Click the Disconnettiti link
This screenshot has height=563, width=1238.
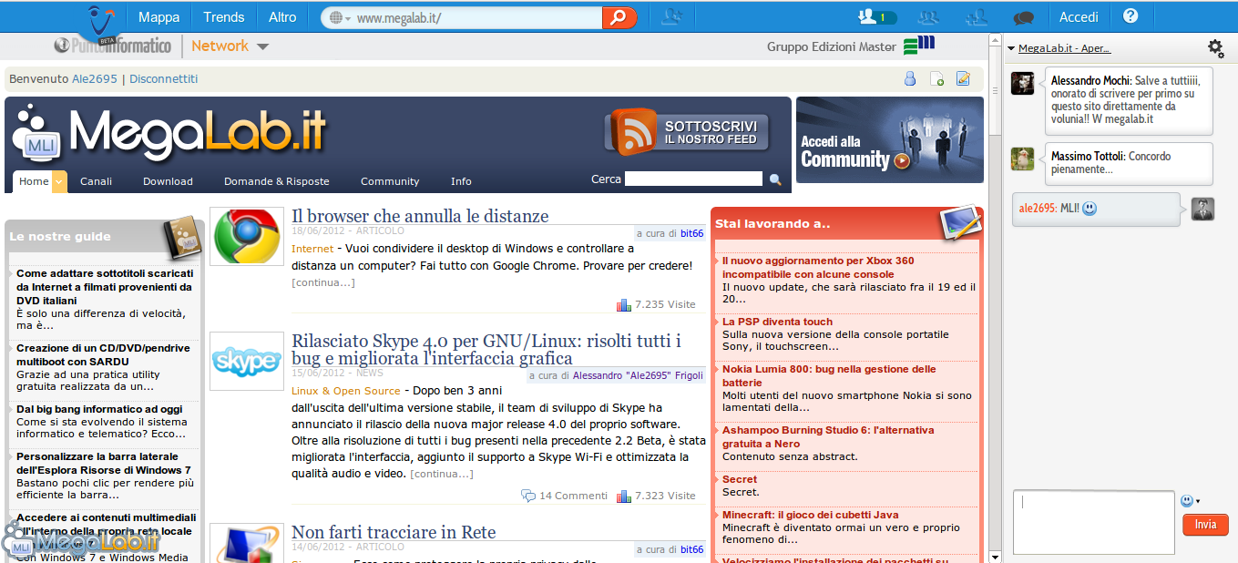163,79
